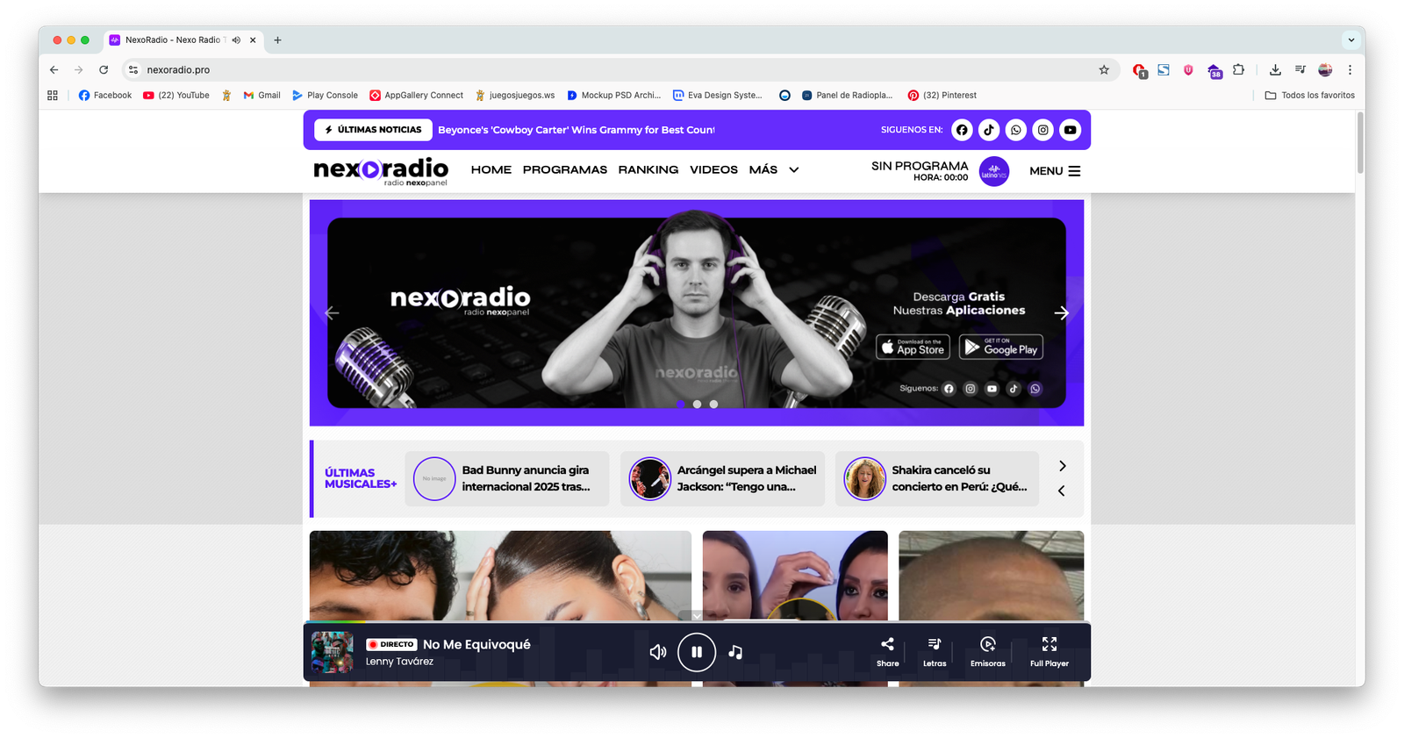Open PROGRAMAS section
Image resolution: width=1404 pixels, height=738 pixels.
[x=564, y=170]
